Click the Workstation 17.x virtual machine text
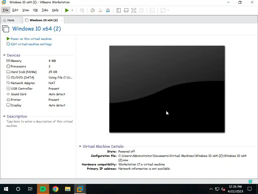Viewport: 258px width, 194px height. pyautogui.click(x=142, y=164)
